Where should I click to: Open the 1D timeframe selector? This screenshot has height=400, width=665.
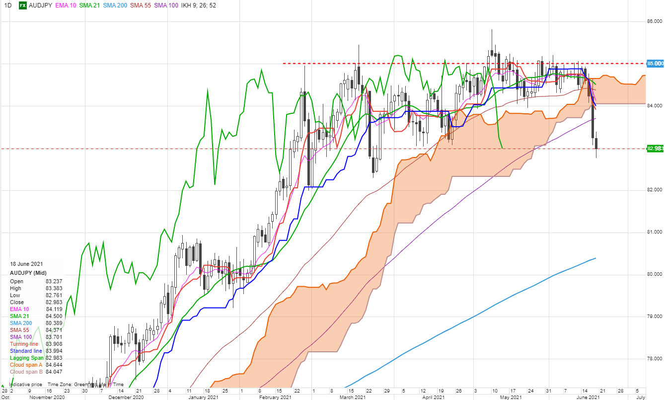click(7, 5)
